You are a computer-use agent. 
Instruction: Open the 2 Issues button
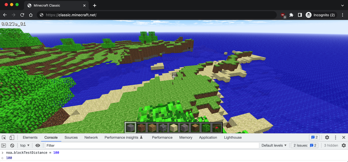[305, 145]
